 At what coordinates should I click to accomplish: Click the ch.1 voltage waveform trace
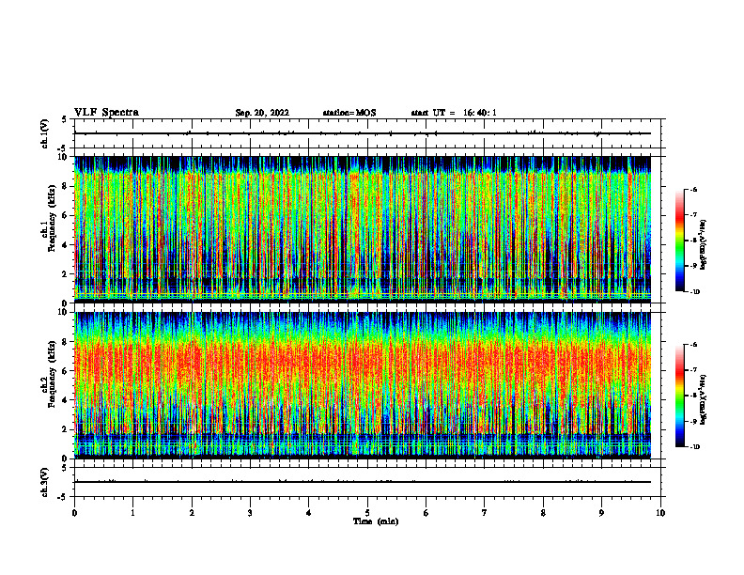pos(363,133)
